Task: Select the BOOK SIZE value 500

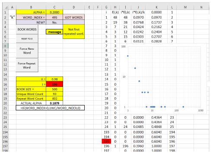Action: 54,89
